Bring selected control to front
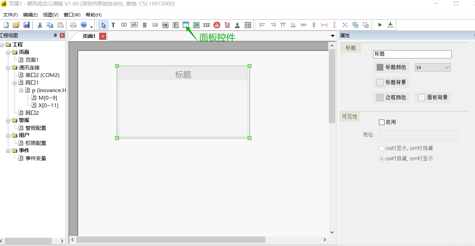The height and width of the screenshot is (246, 475). click(x=355, y=25)
